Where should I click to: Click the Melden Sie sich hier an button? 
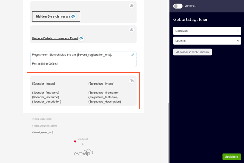tap(53, 16)
